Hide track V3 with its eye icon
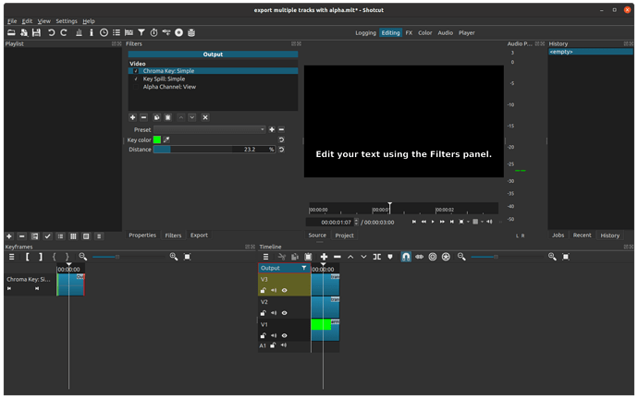 click(x=285, y=291)
